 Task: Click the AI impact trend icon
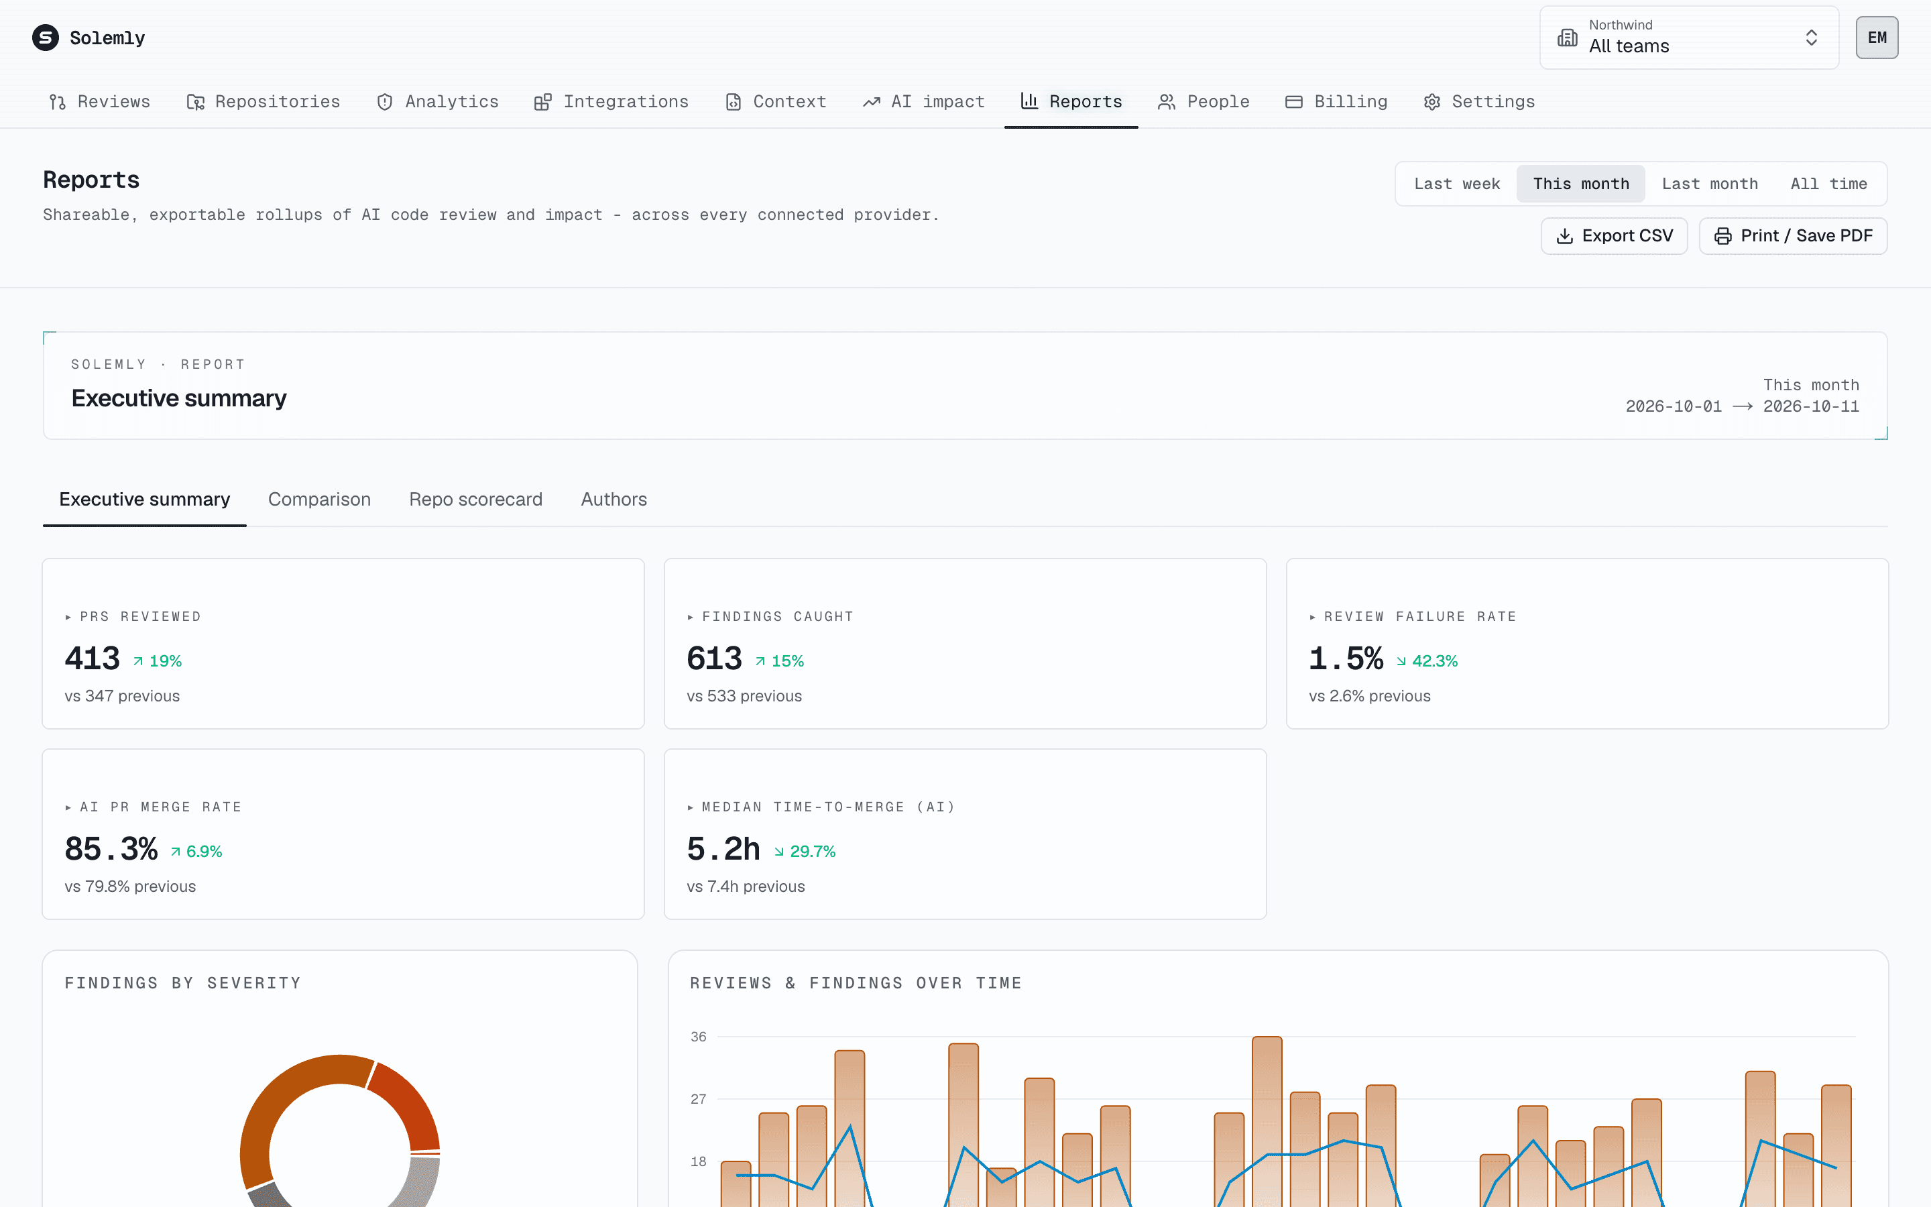click(x=872, y=102)
